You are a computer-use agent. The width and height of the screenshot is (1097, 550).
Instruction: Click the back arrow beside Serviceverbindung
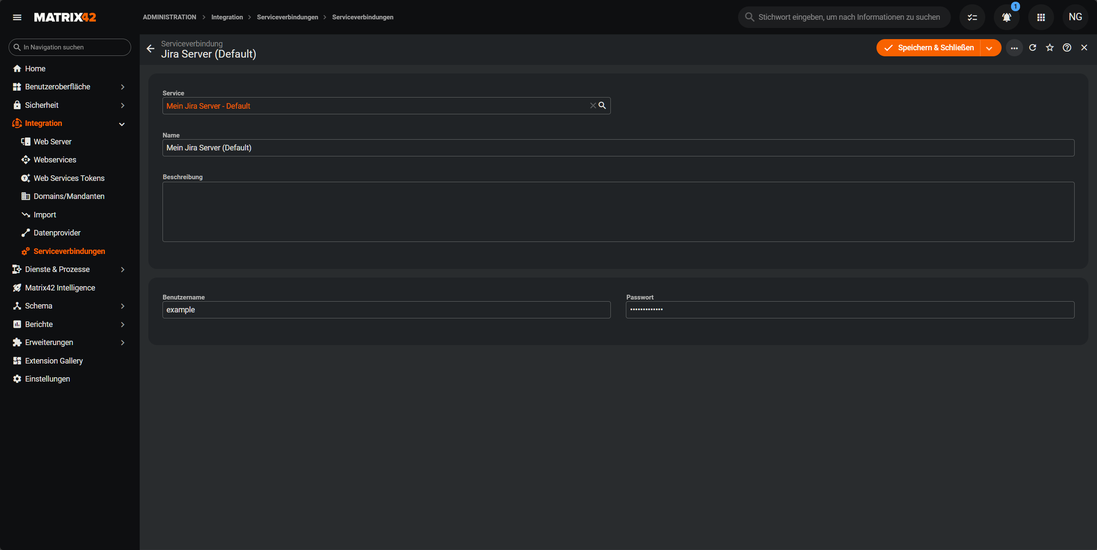click(150, 49)
